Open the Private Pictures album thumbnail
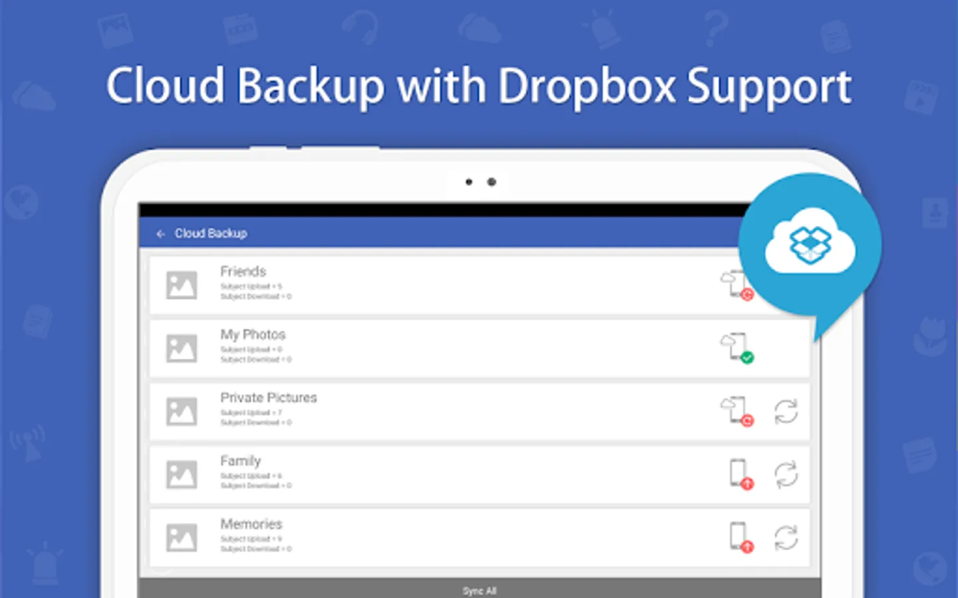Image resolution: width=958 pixels, height=598 pixels. (182, 411)
